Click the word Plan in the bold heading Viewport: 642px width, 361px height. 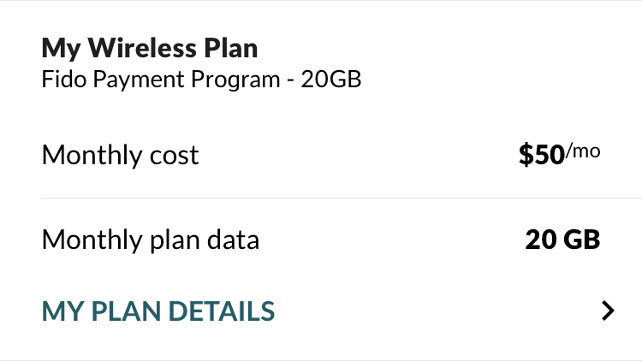coord(230,48)
